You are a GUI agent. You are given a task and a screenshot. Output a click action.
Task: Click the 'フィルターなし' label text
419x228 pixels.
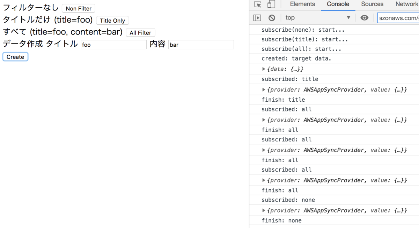click(31, 8)
